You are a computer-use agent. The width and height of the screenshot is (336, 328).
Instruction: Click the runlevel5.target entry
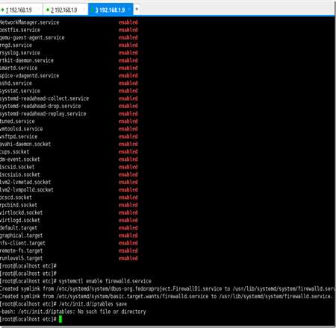coord(21,259)
